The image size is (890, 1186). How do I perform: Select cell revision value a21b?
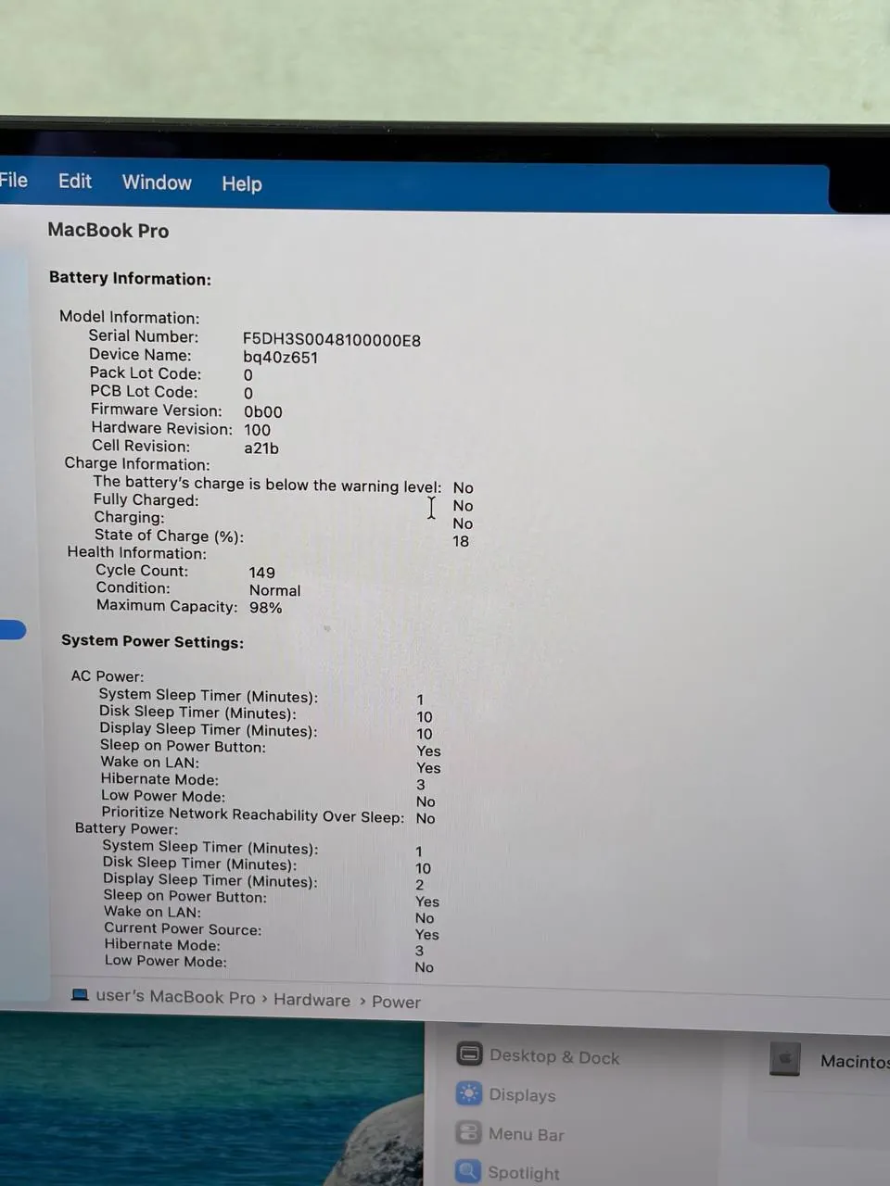(261, 448)
